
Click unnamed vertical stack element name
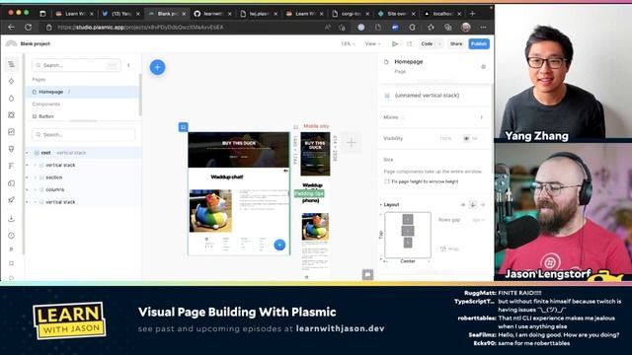[x=427, y=96]
